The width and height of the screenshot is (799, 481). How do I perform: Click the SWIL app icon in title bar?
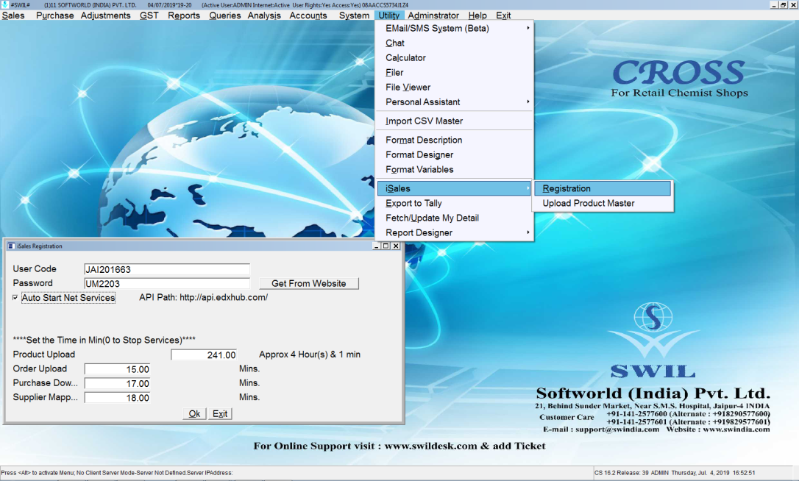pyautogui.click(x=5, y=4)
